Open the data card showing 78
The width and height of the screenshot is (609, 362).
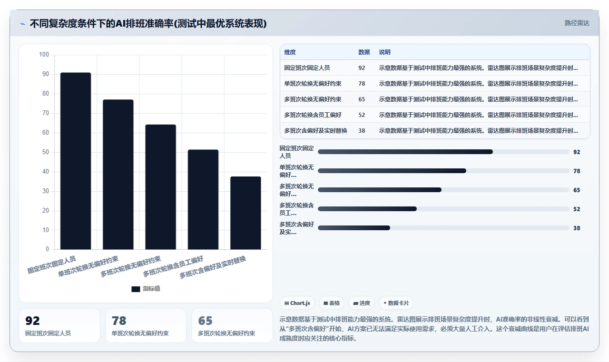click(x=146, y=325)
